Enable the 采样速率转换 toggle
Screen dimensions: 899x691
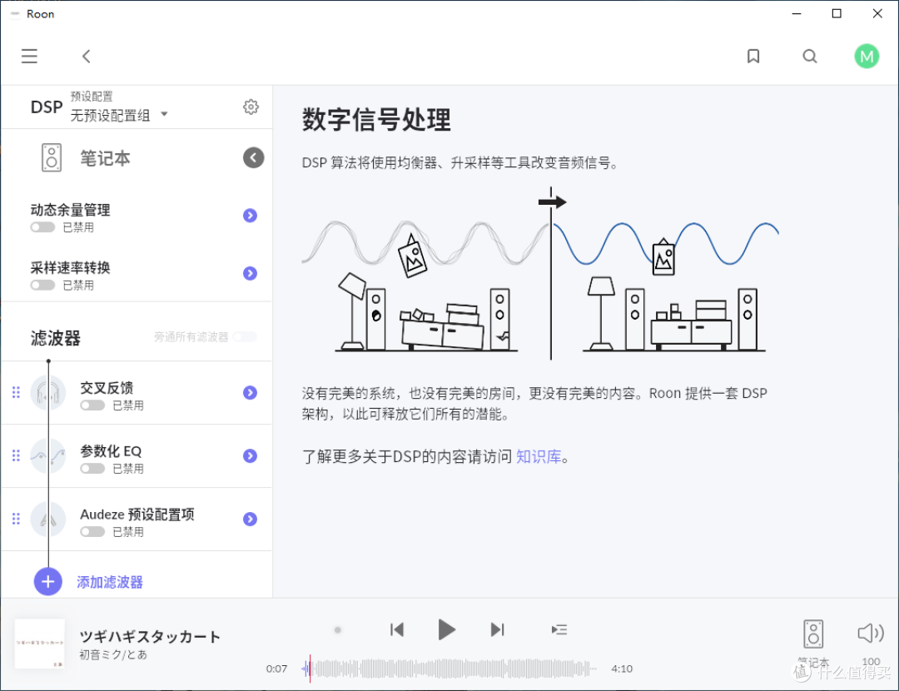(x=42, y=285)
